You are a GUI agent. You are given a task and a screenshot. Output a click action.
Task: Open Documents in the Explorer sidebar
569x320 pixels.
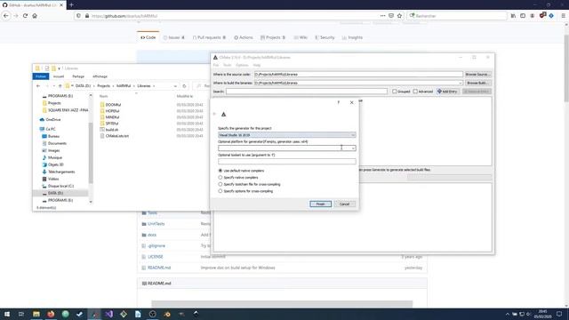point(57,143)
